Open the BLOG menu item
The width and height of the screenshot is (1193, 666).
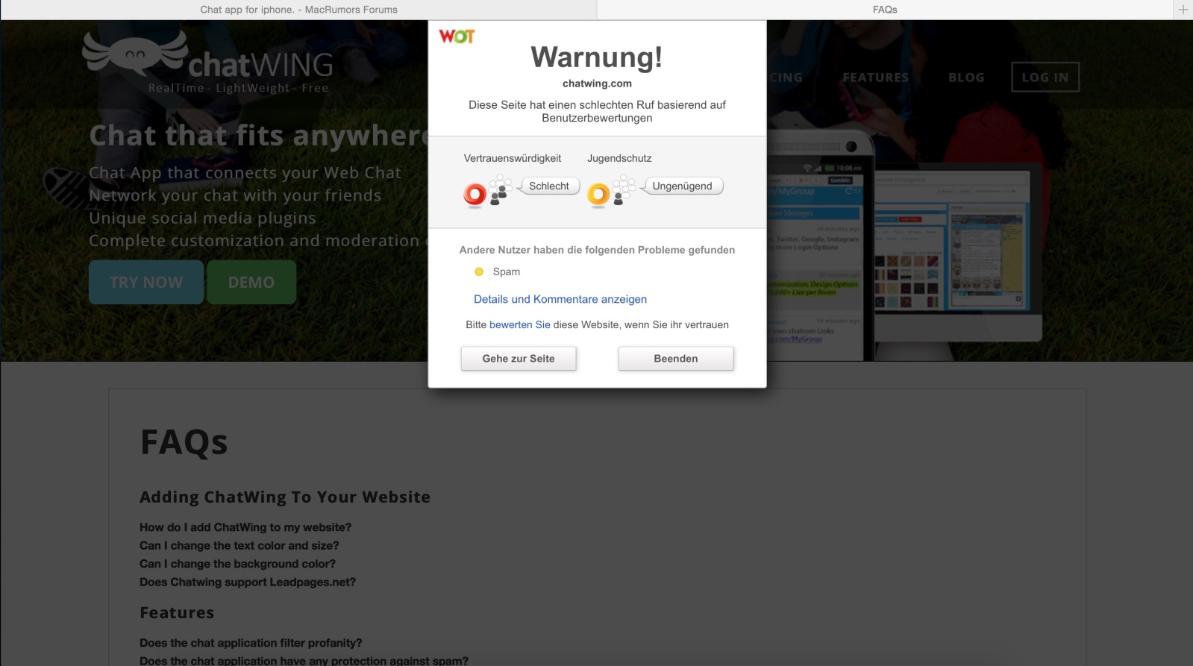click(966, 78)
